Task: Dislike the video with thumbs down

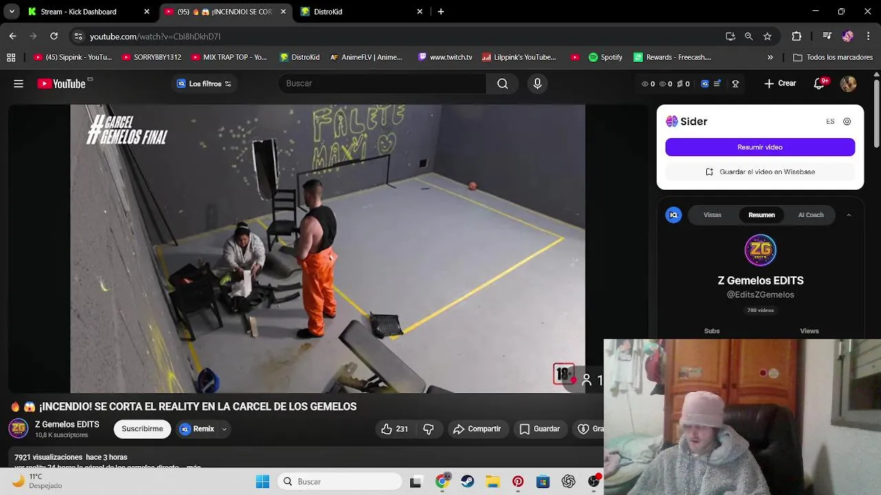Action: (x=428, y=429)
